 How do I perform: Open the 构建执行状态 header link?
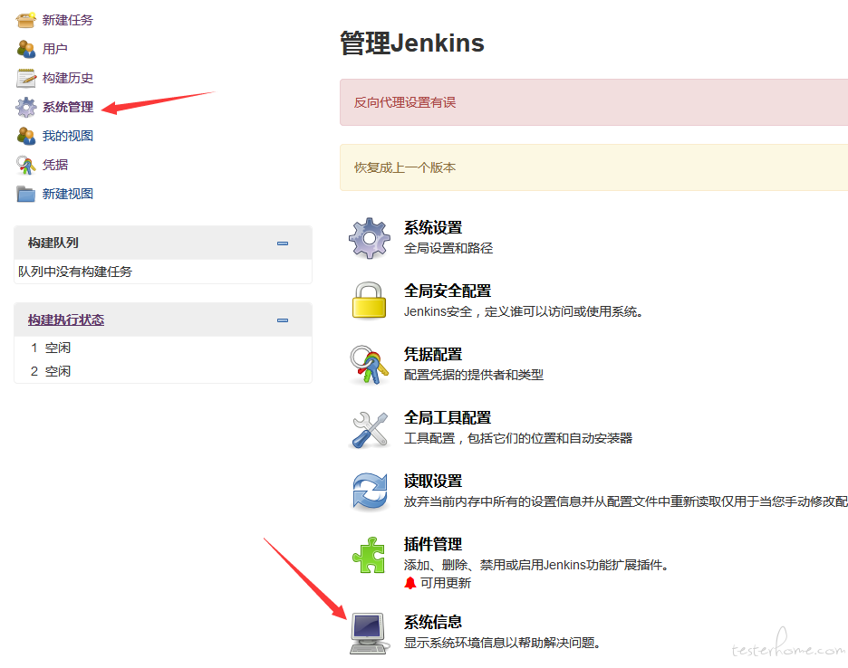66,320
